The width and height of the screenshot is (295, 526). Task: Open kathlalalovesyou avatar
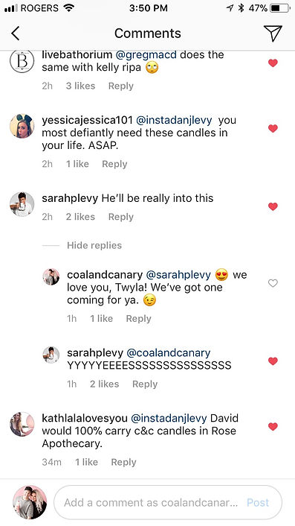22,425
